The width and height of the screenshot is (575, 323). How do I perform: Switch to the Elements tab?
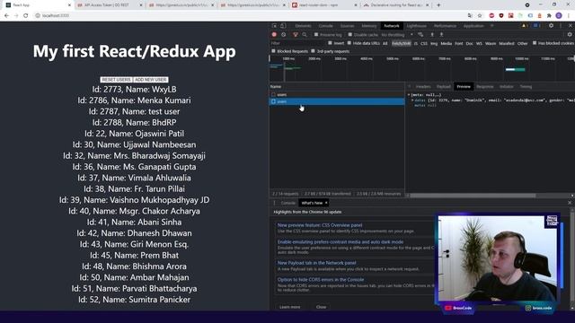click(303, 26)
